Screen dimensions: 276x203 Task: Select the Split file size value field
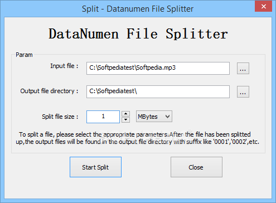pyautogui.click(x=103, y=117)
